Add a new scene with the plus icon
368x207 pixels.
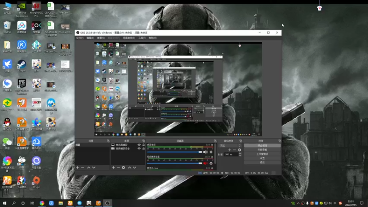pos(78,167)
